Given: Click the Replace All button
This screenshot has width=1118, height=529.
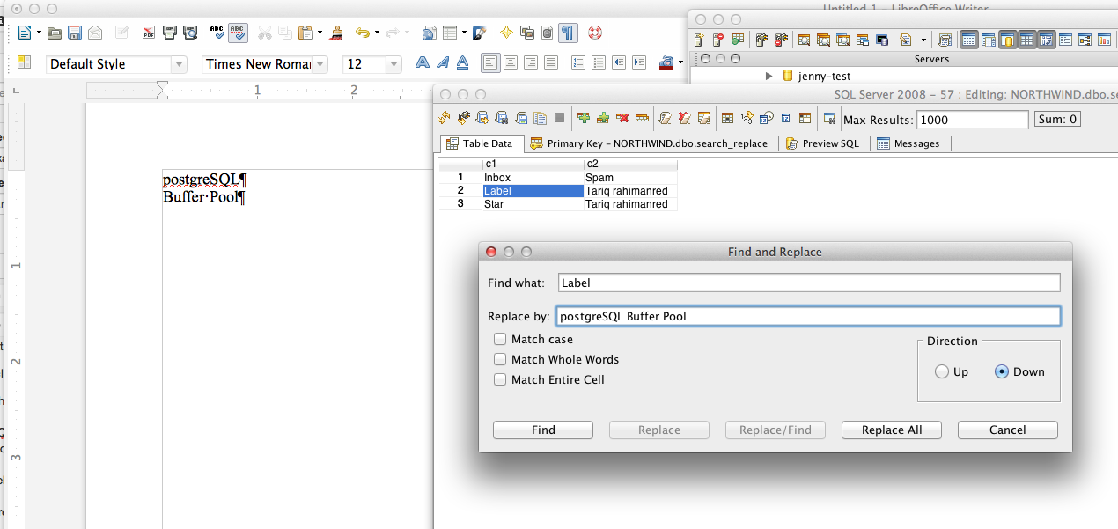Looking at the screenshot, I should point(892,430).
